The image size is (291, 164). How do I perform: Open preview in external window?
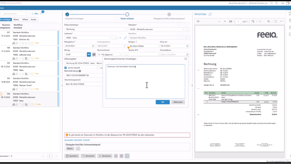click(x=210, y=14)
